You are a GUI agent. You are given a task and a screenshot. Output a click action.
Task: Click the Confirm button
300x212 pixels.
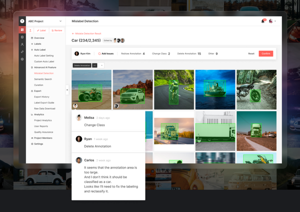[266, 53]
